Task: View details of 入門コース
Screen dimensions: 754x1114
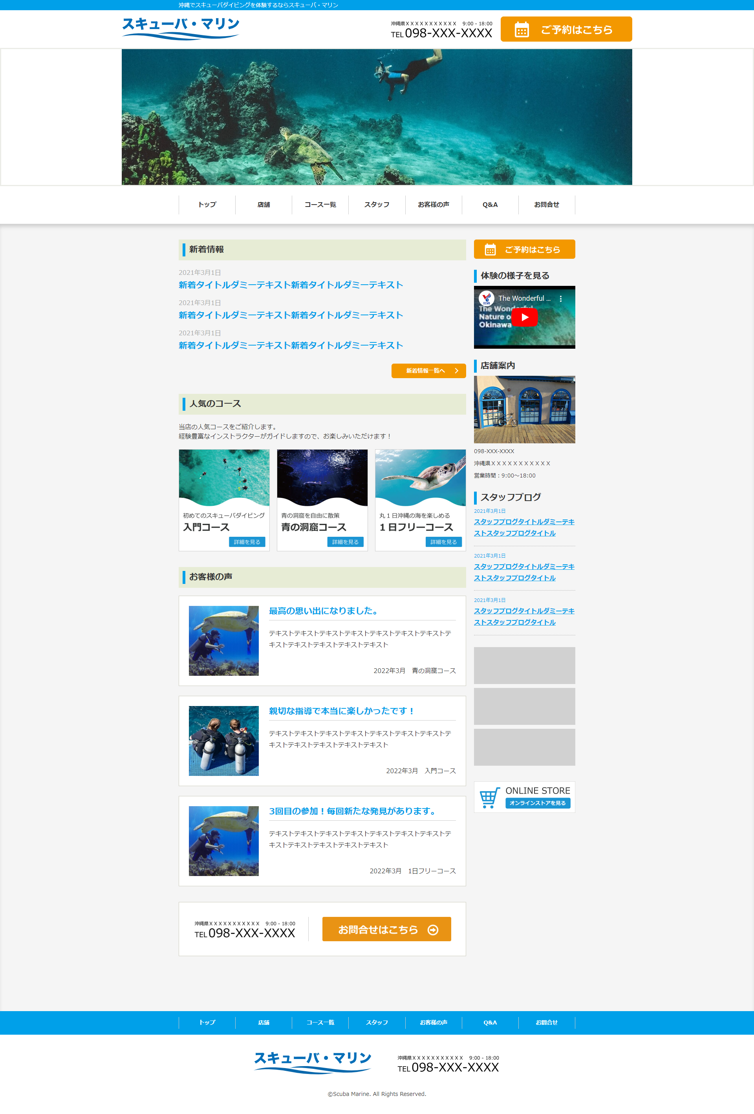Action: [247, 542]
